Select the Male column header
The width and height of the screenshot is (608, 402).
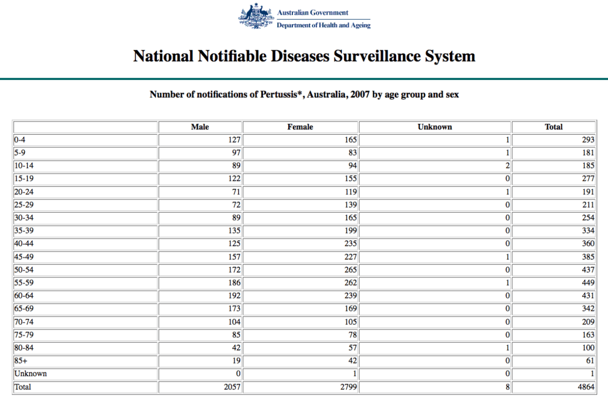point(200,127)
